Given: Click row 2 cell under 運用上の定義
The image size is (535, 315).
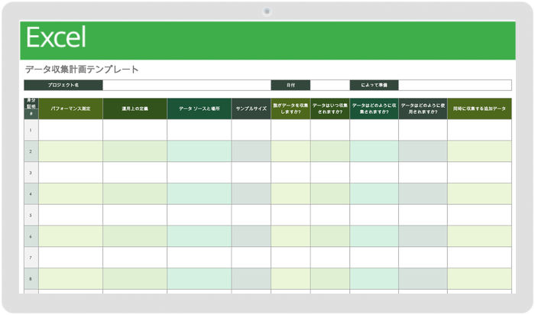Looking at the screenshot, I should tap(135, 151).
